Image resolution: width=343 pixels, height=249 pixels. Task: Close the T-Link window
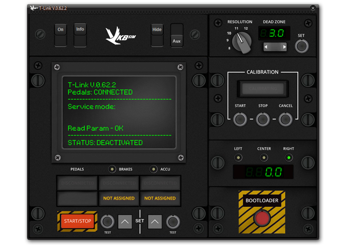tap(313, 8)
